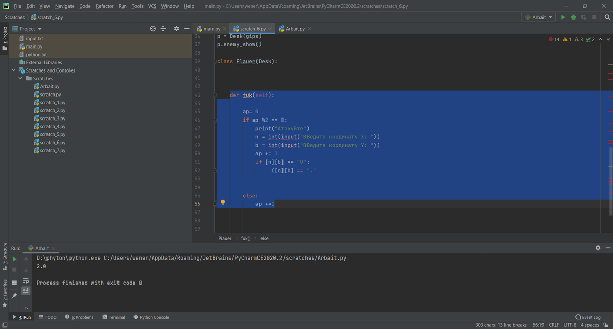Toggle the Project side tool window tab
This screenshot has width=613, height=329.
click(x=5, y=39)
